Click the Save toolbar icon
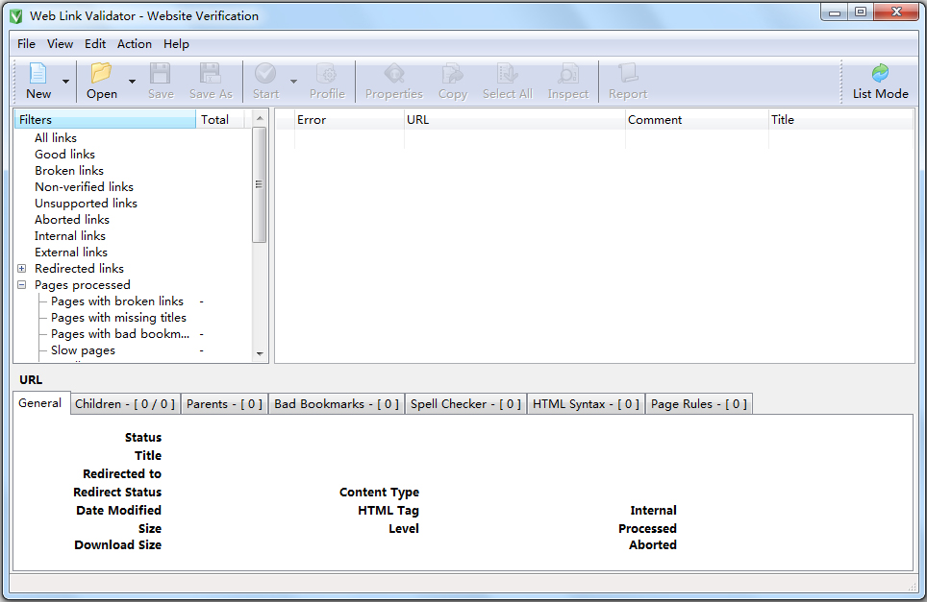The width and height of the screenshot is (927, 602). (161, 73)
